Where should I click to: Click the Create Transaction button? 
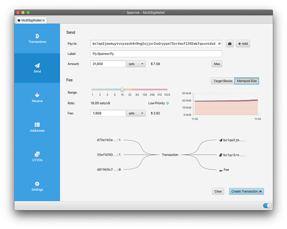point(246,191)
